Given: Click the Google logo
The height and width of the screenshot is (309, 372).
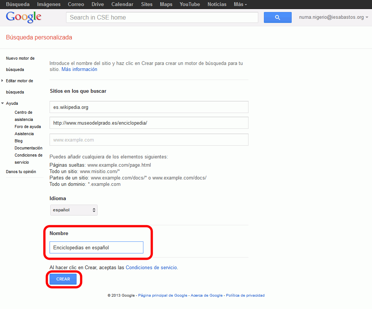Looking at the screenshot, I should pos(24,17).
